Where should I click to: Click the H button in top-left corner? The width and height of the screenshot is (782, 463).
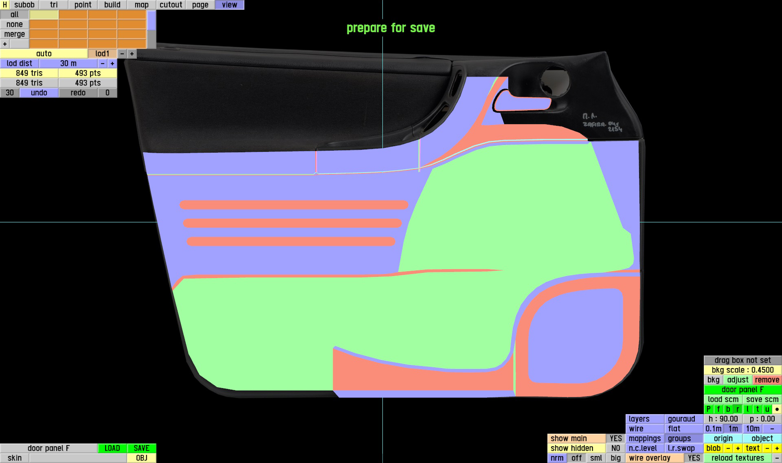pyautogui.click(x=4, y=5)
